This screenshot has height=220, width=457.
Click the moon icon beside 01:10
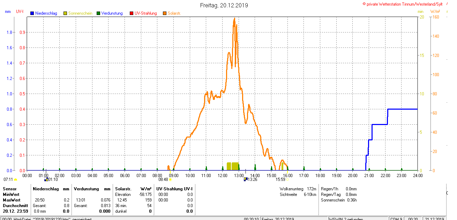46,179
